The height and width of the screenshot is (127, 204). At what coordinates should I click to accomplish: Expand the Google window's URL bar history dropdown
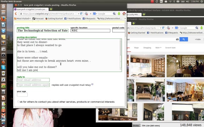161,28
